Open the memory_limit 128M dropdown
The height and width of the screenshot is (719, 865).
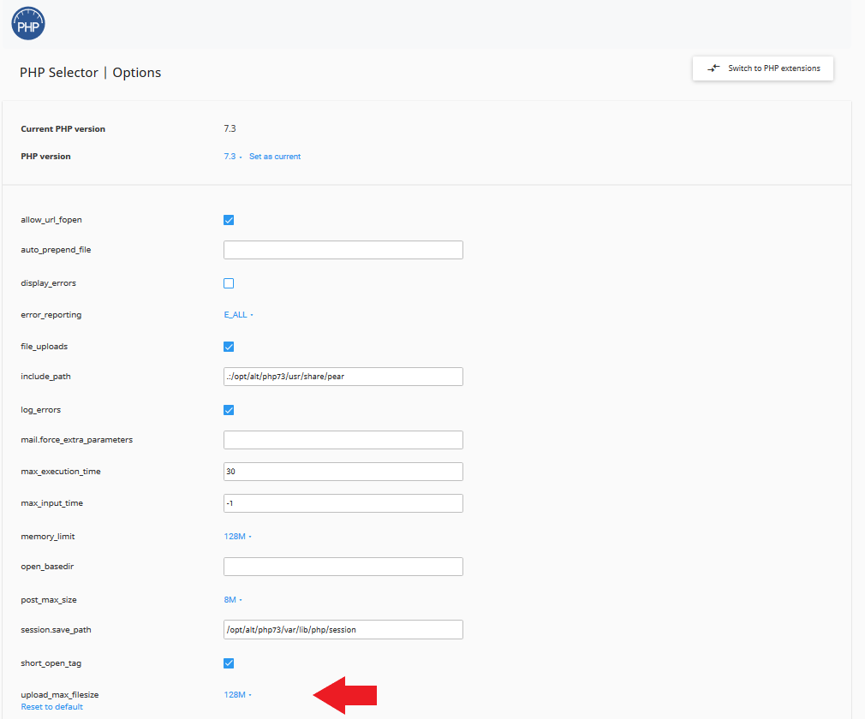[x=237, y=537]
